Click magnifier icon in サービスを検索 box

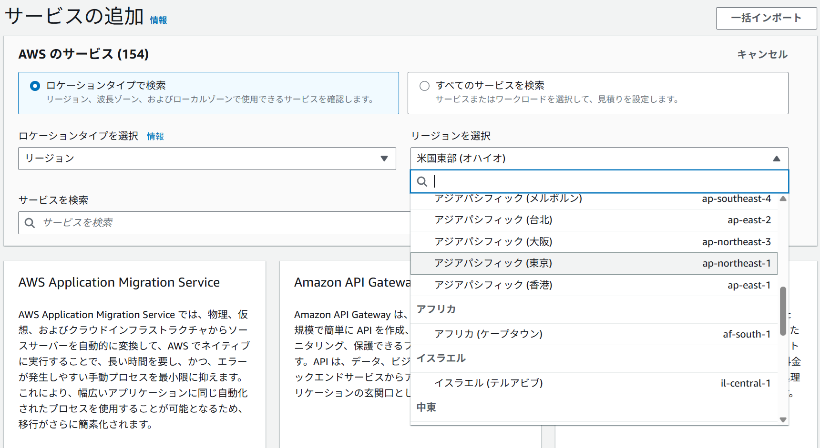30,223
